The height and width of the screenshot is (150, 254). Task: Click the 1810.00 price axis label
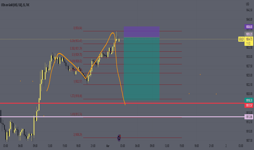click(249, 131)
